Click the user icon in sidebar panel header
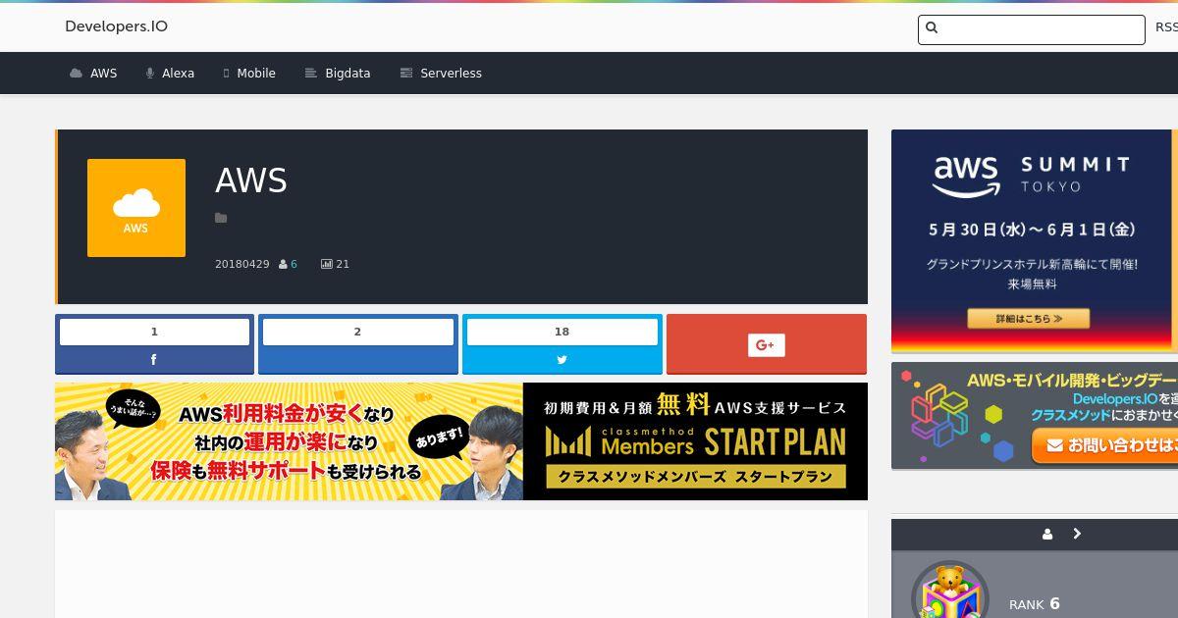 click(x=1047, y=535)
